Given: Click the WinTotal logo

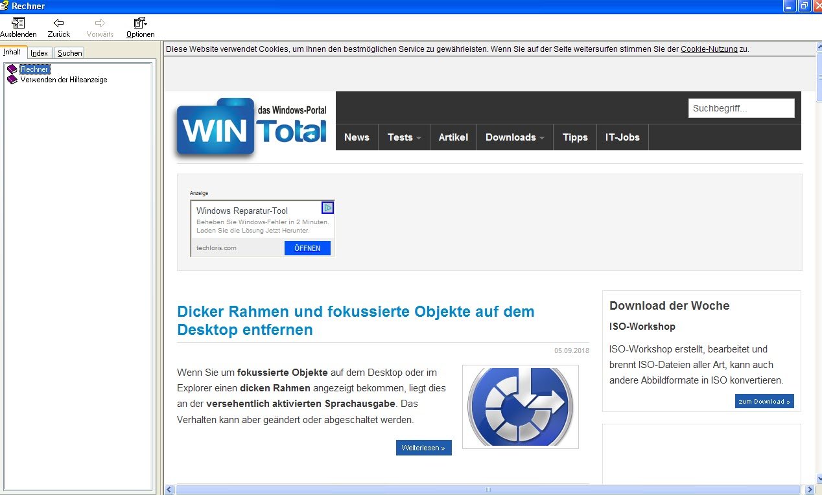Looking at the screenshot, I should click(x=252, y=128).
